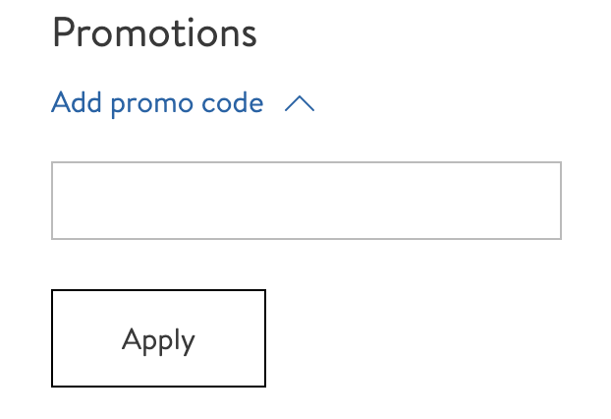
Task: Close the promo code dropdown arrow
Action: click(x=299, y=103)
